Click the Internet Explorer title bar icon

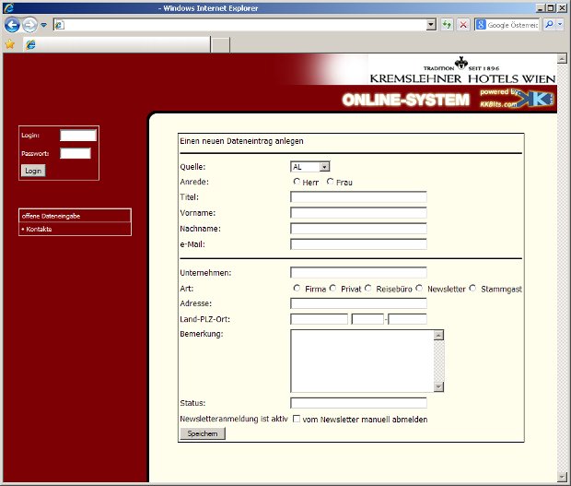click(8, 8)
